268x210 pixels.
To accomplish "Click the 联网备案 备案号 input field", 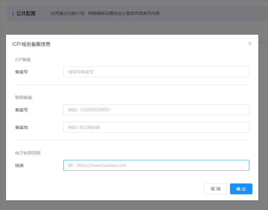I will 156,110.
